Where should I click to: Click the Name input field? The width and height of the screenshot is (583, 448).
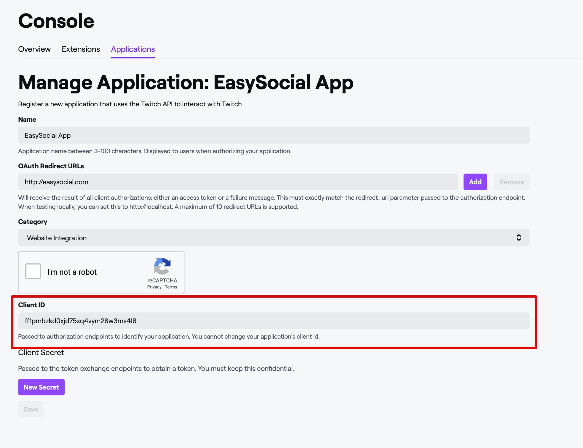tap(274, 135)
